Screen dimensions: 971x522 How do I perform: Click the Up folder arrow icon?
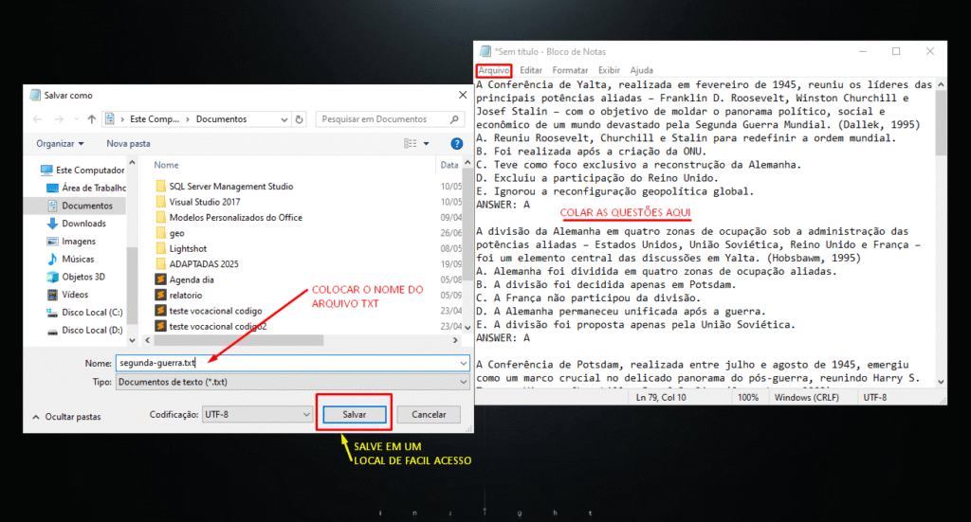click(x=91, y=119)
